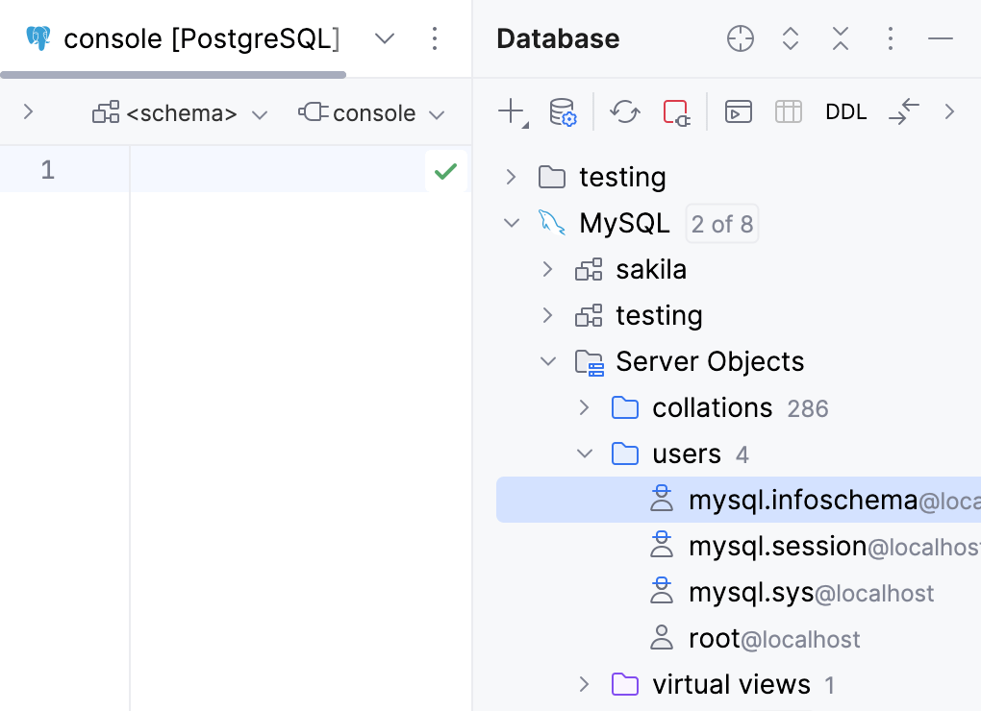Screen dimensions: 981x711
Task: Collapse all nodes in Database panel
Action: [x=840, y=38]
